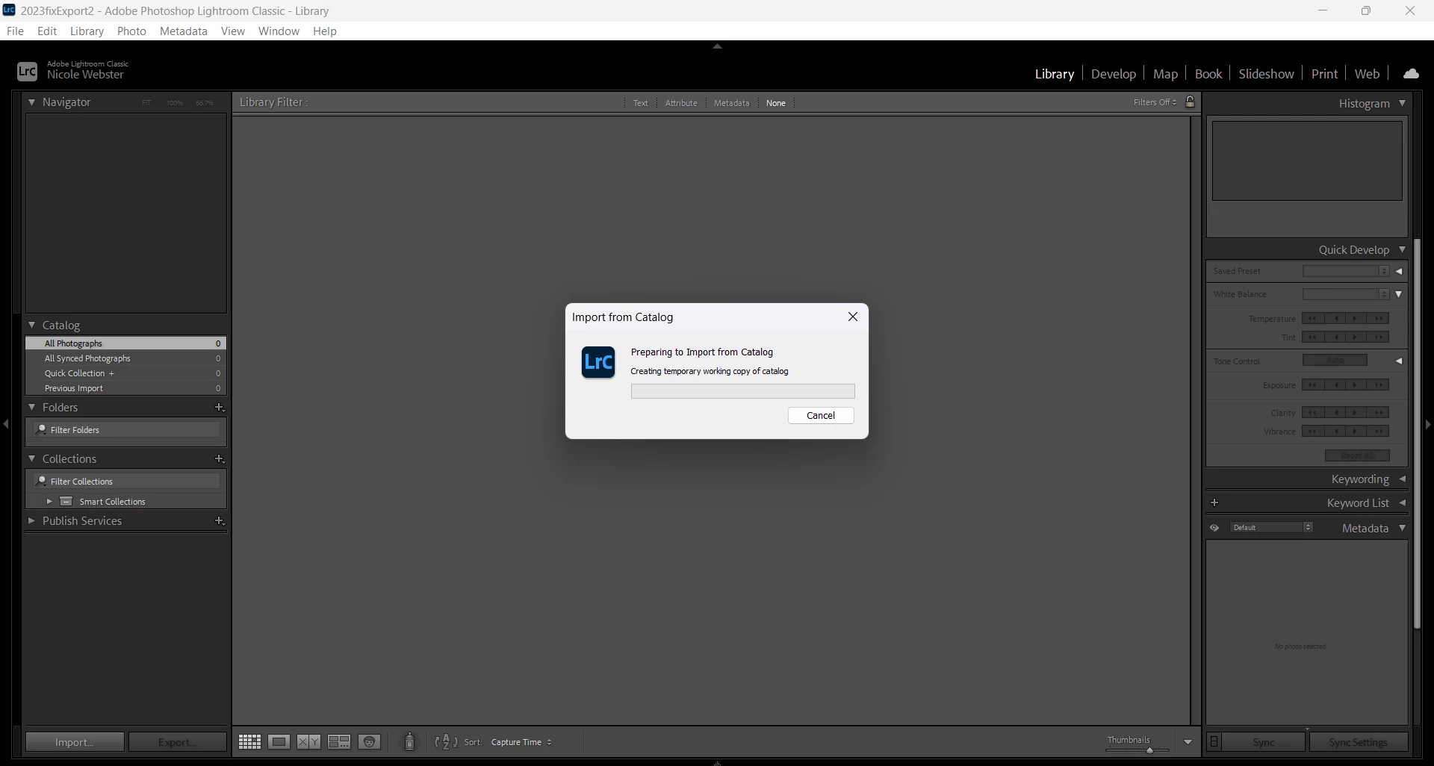Expand the Publish Services panel
Screen dimensions: 1434x766
tap(32, 520)
